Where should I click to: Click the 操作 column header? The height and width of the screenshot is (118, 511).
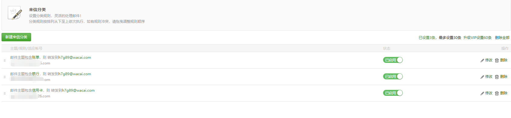pyautogui.click(x=505, y=48)
